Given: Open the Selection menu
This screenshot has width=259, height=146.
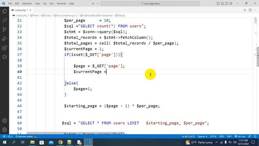Looking at the screenshot, I should [x=27, y=4].
